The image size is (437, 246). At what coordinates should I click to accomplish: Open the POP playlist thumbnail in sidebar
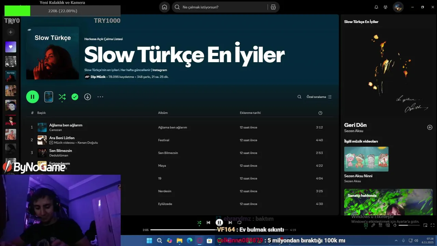[x=11, y=120]
